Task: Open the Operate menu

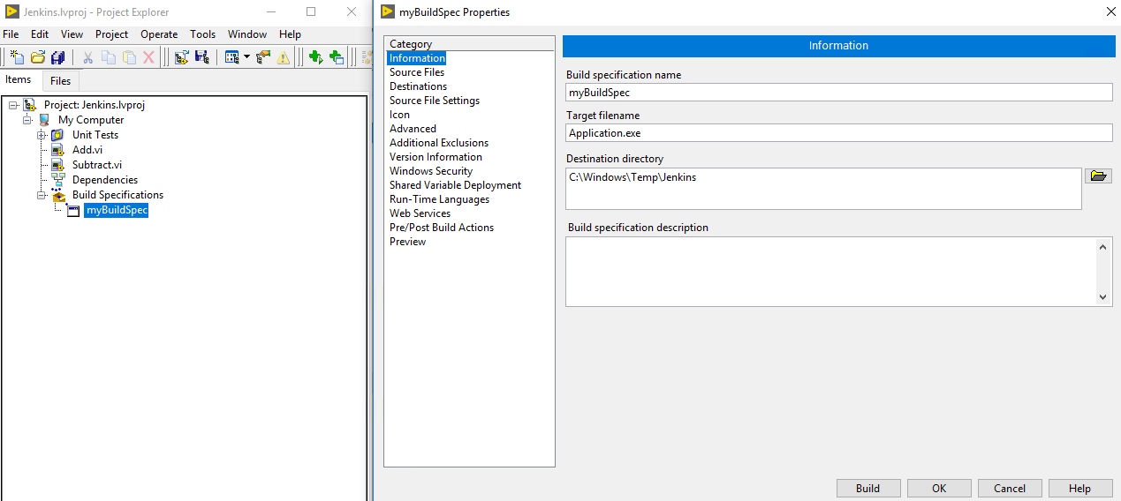Action: (159, 34)
